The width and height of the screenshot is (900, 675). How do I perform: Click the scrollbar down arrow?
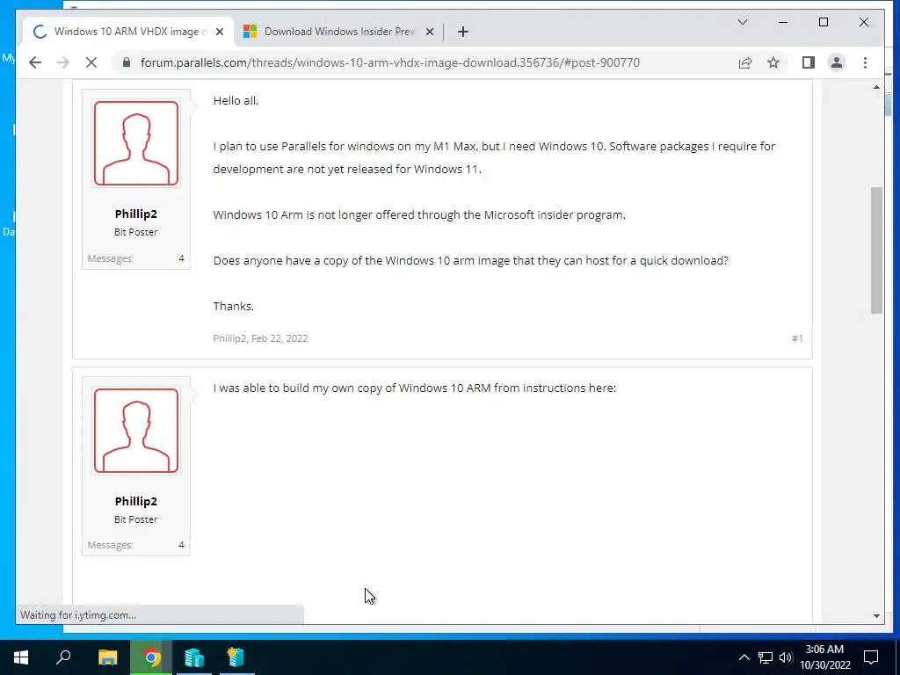876,616
